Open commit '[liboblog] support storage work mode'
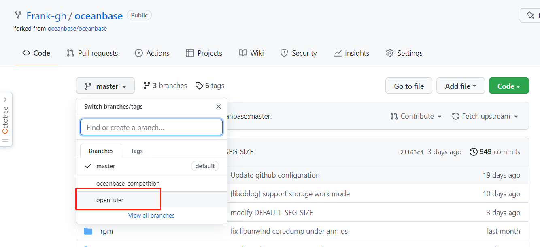540x247 pixels. (290, 194)
